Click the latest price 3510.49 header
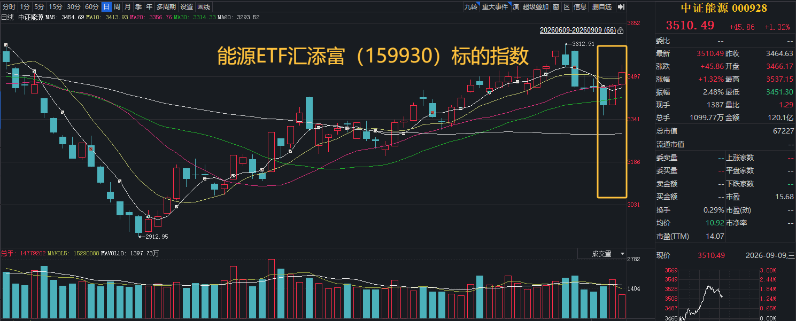Image resolution: width=796 pixels, height=321 pixels. [x=690, y=26]
